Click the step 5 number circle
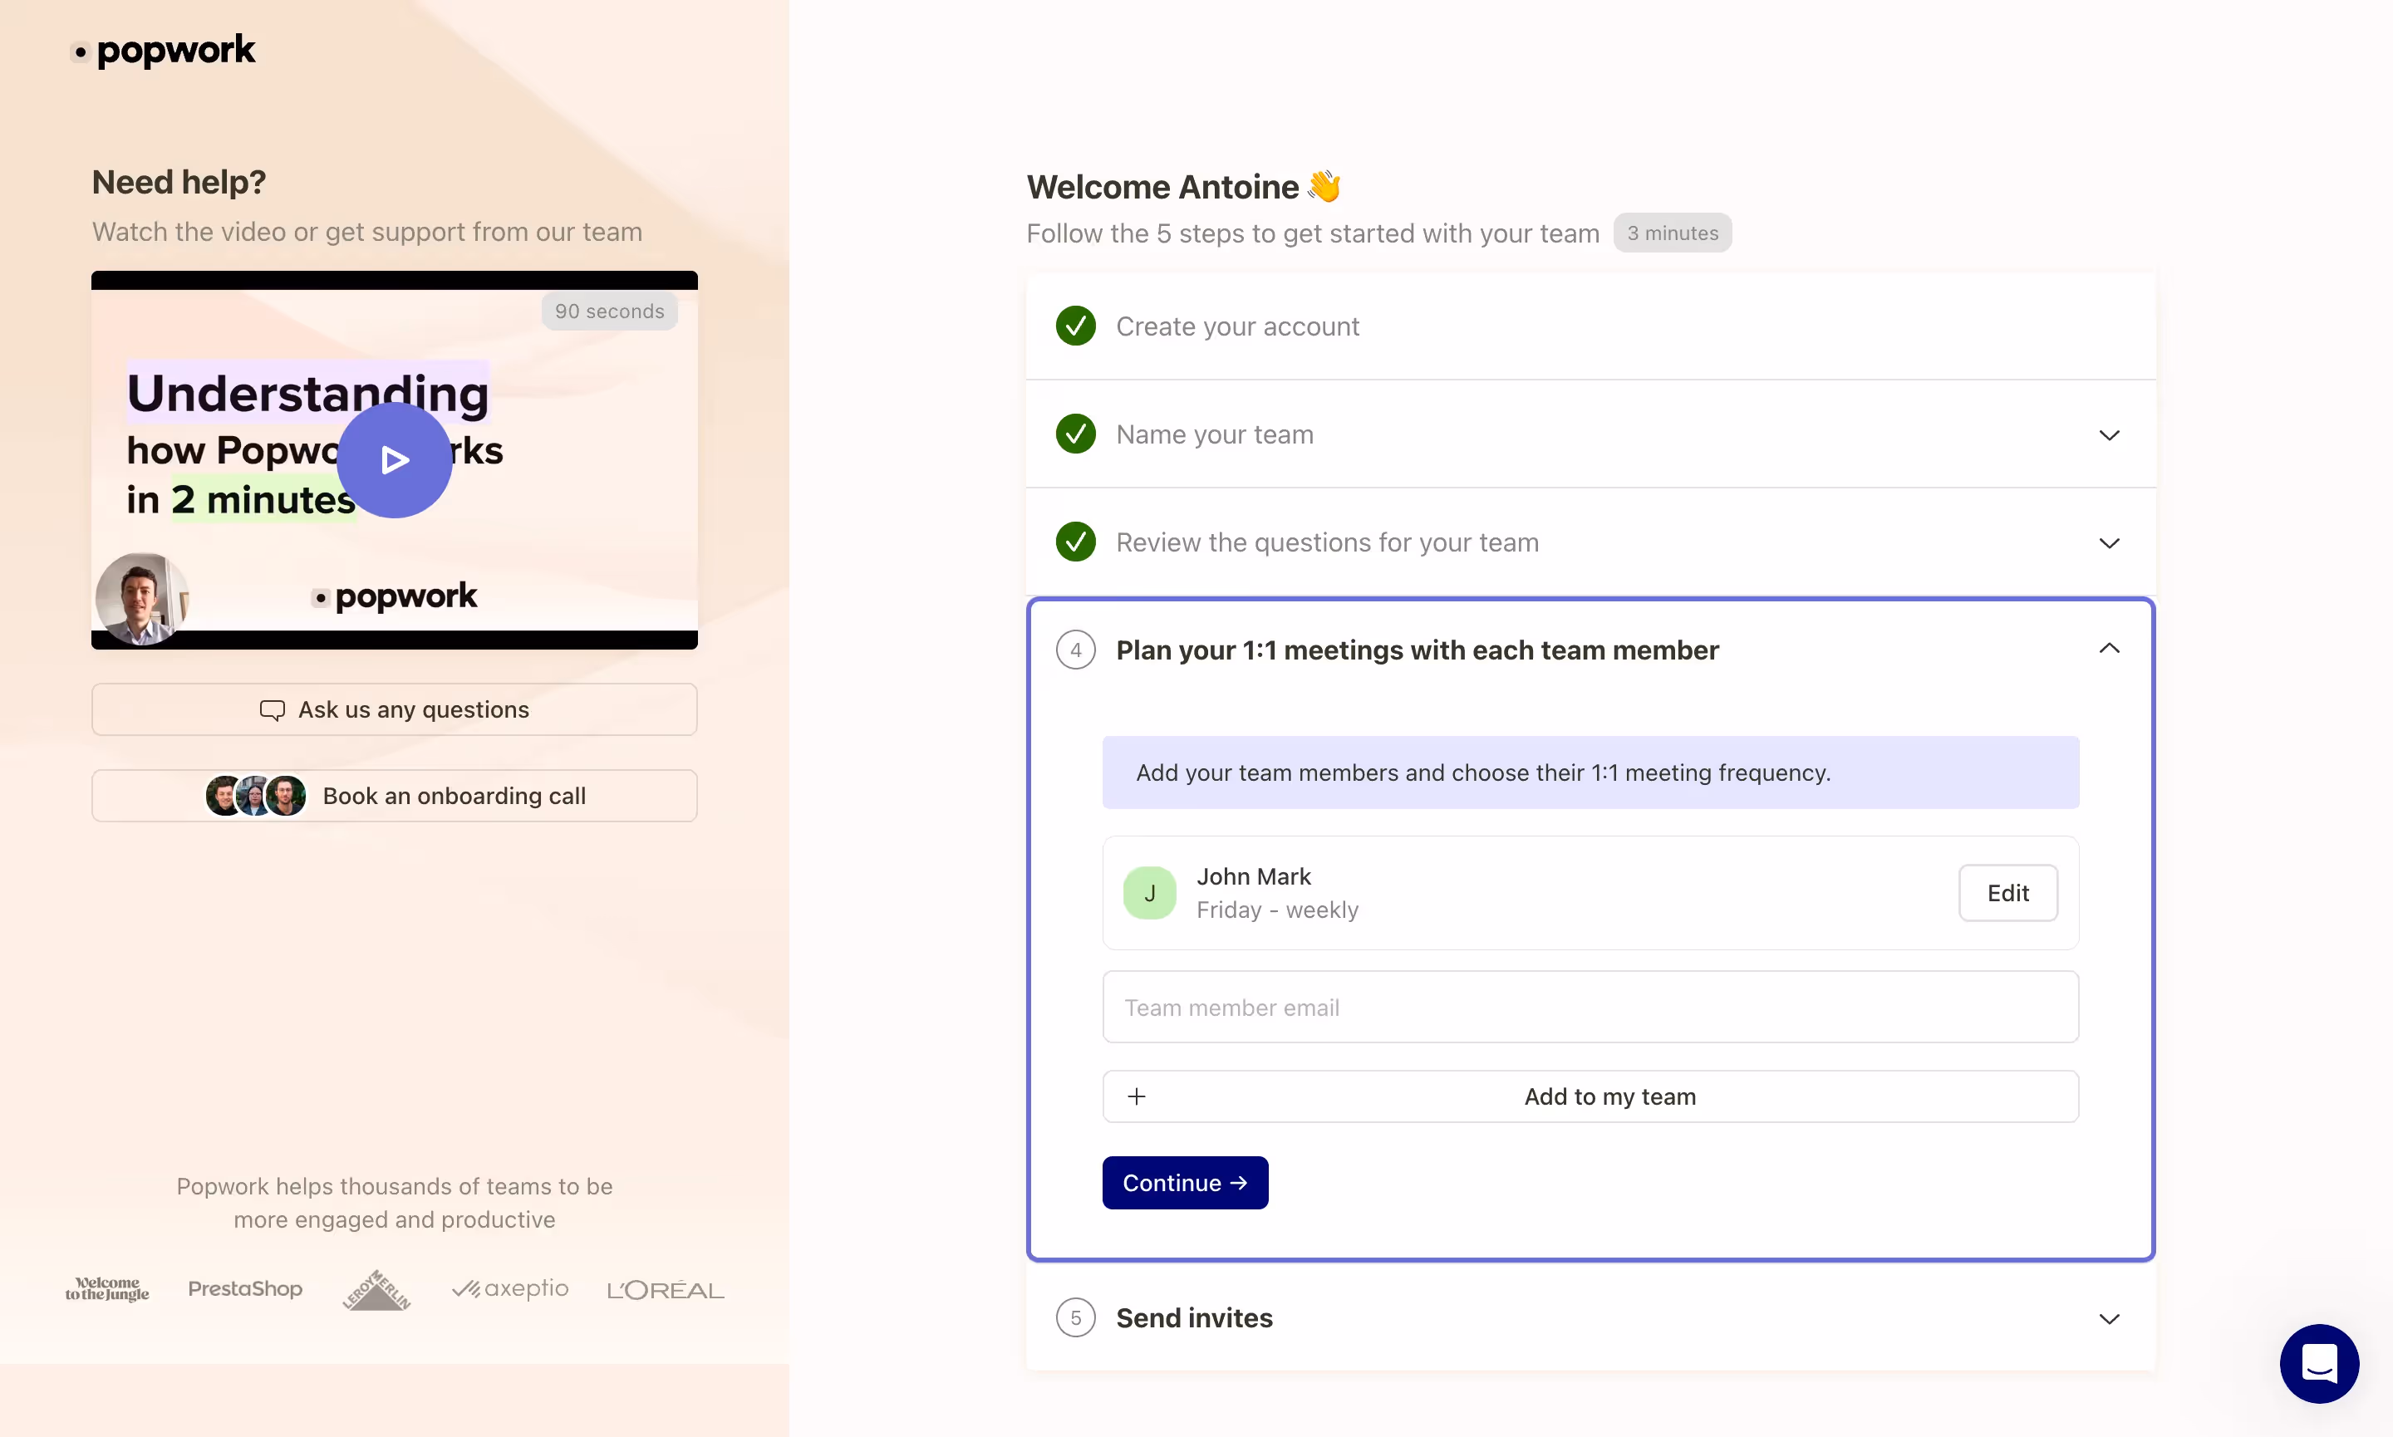2393x1437 pixels. coord(1075,1318)
